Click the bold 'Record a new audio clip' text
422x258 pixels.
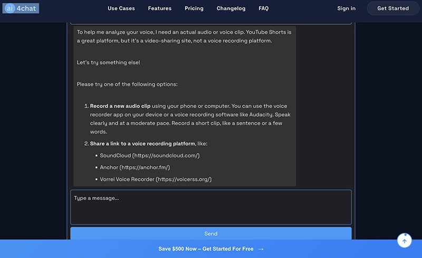pyautogui.click(x=120, y=106)
